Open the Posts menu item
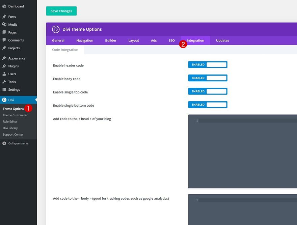Image resolution: width=297 pixels, height=225 pixels. pyautogui.click(x=18, y=17)
